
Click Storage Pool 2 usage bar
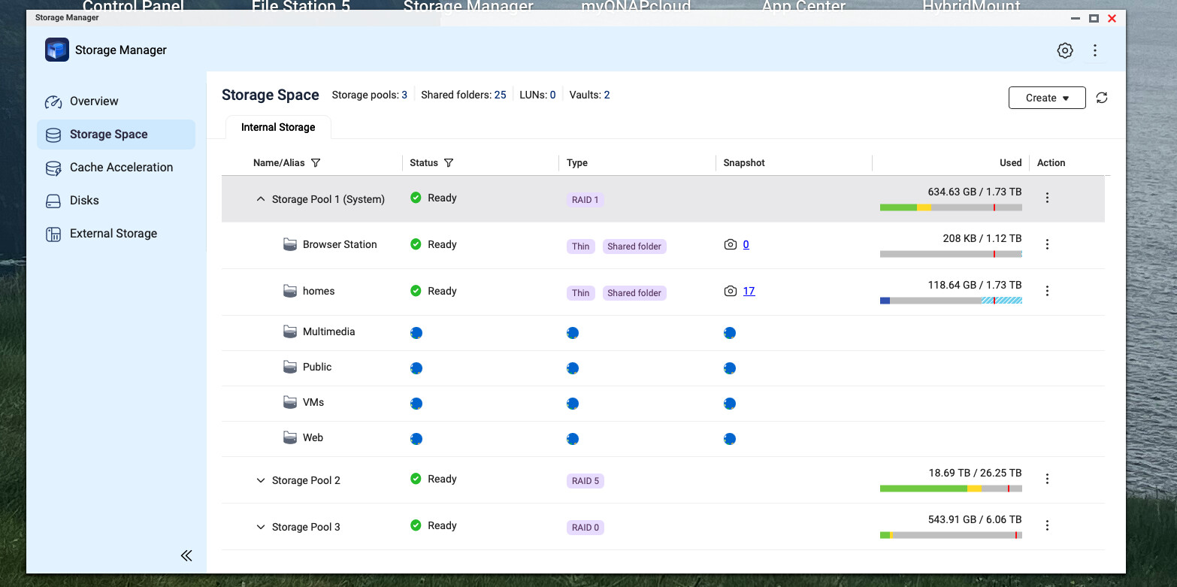pyautogui.click(x=950, y=489)
